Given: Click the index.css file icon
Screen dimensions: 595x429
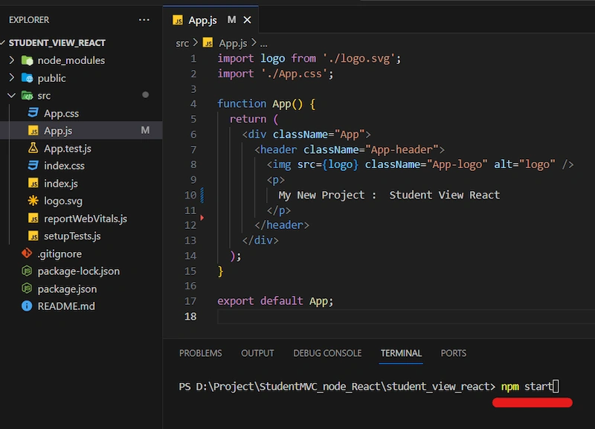Looking at the screenshot, I should tap(33, 165).
